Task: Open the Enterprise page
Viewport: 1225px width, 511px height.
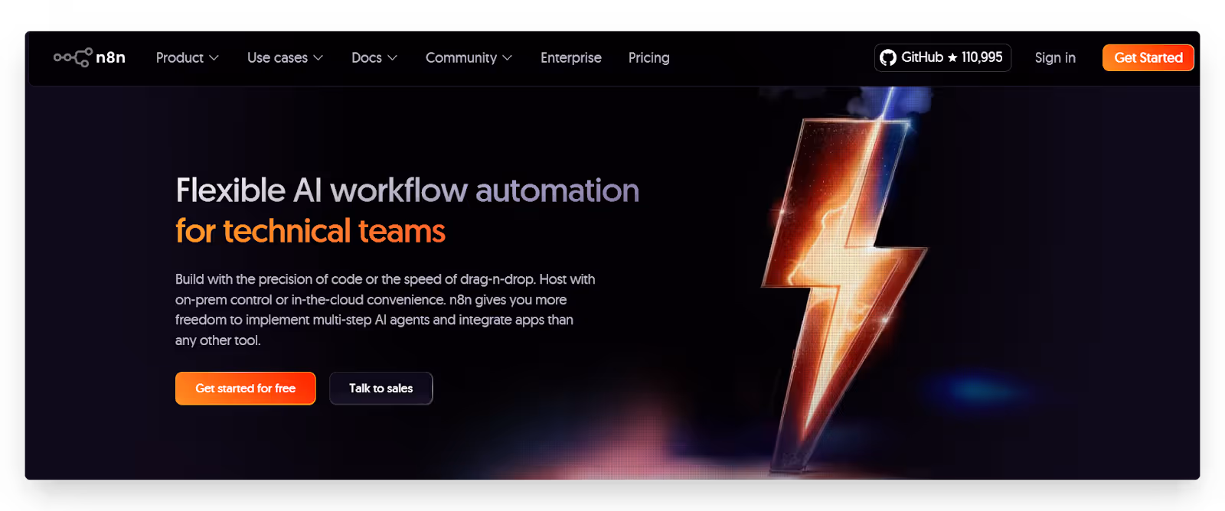Action: [x=571, y=57]
